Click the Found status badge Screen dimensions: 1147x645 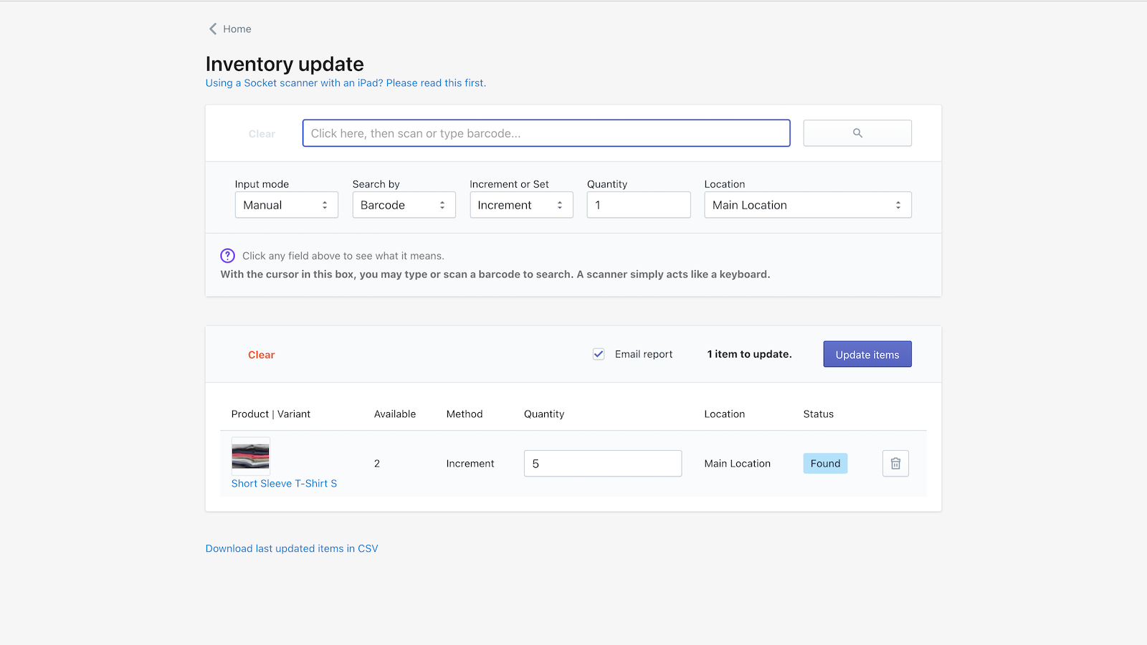point(825,464)
